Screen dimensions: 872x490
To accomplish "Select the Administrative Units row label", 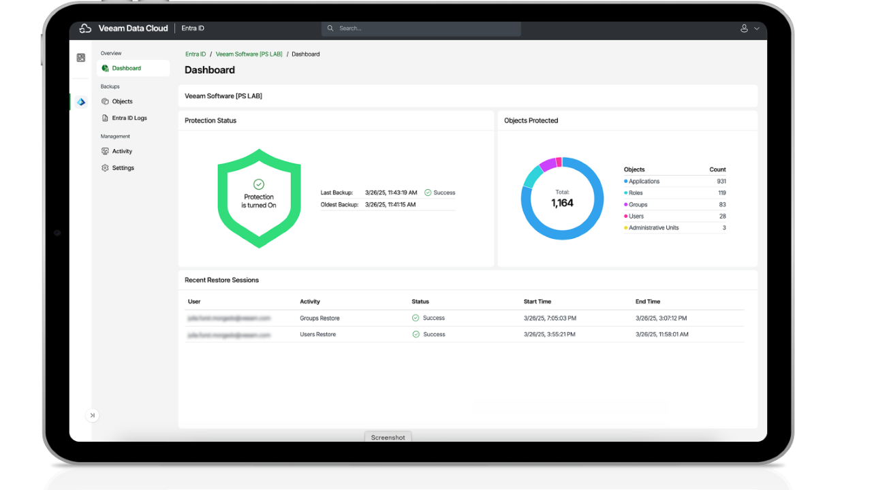I will (x=654, y=228).
